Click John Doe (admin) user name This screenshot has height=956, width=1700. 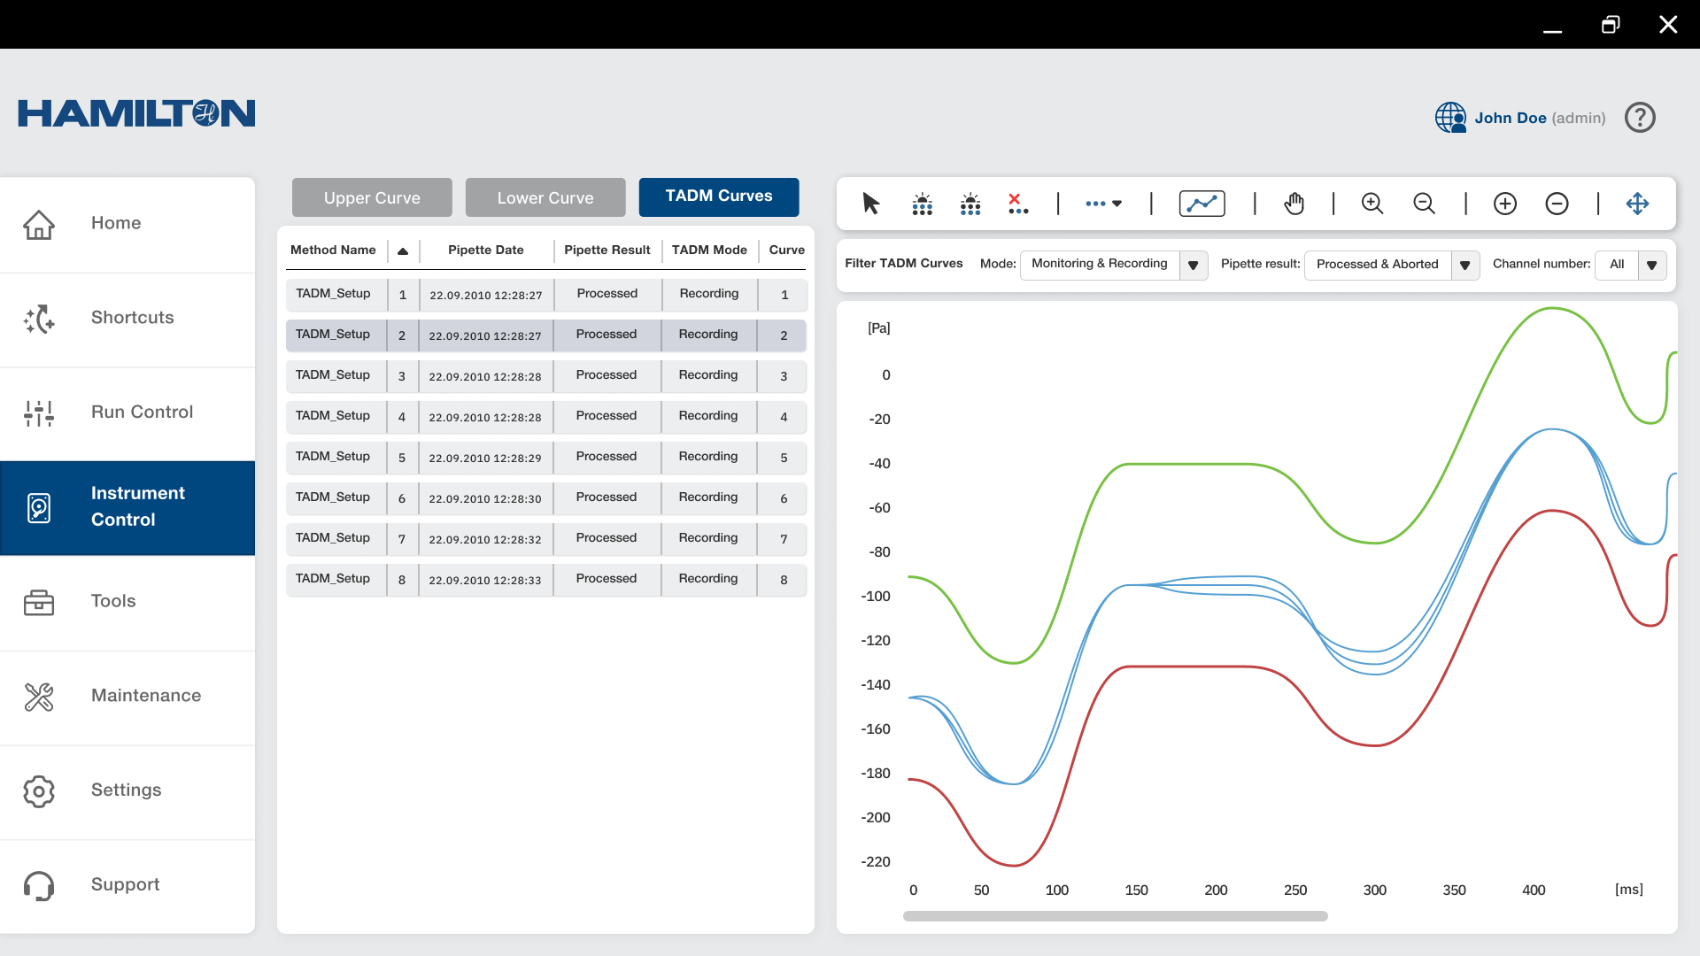coord(1540,118)
